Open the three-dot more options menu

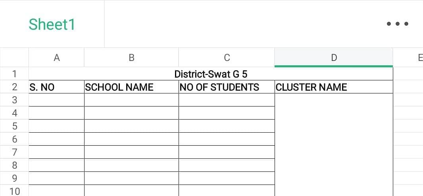(x=397, y=24)
